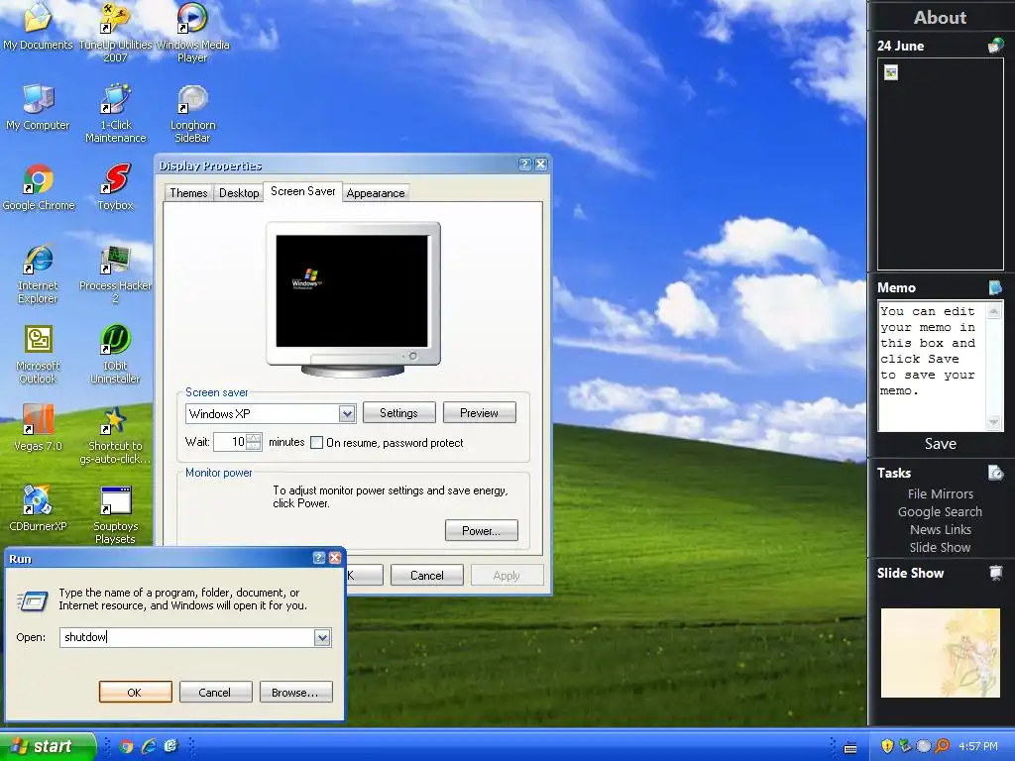Viewport: 1015px width, 761px height.
Task: Open the Slide Show task link
Action: [x=940, y=547]
